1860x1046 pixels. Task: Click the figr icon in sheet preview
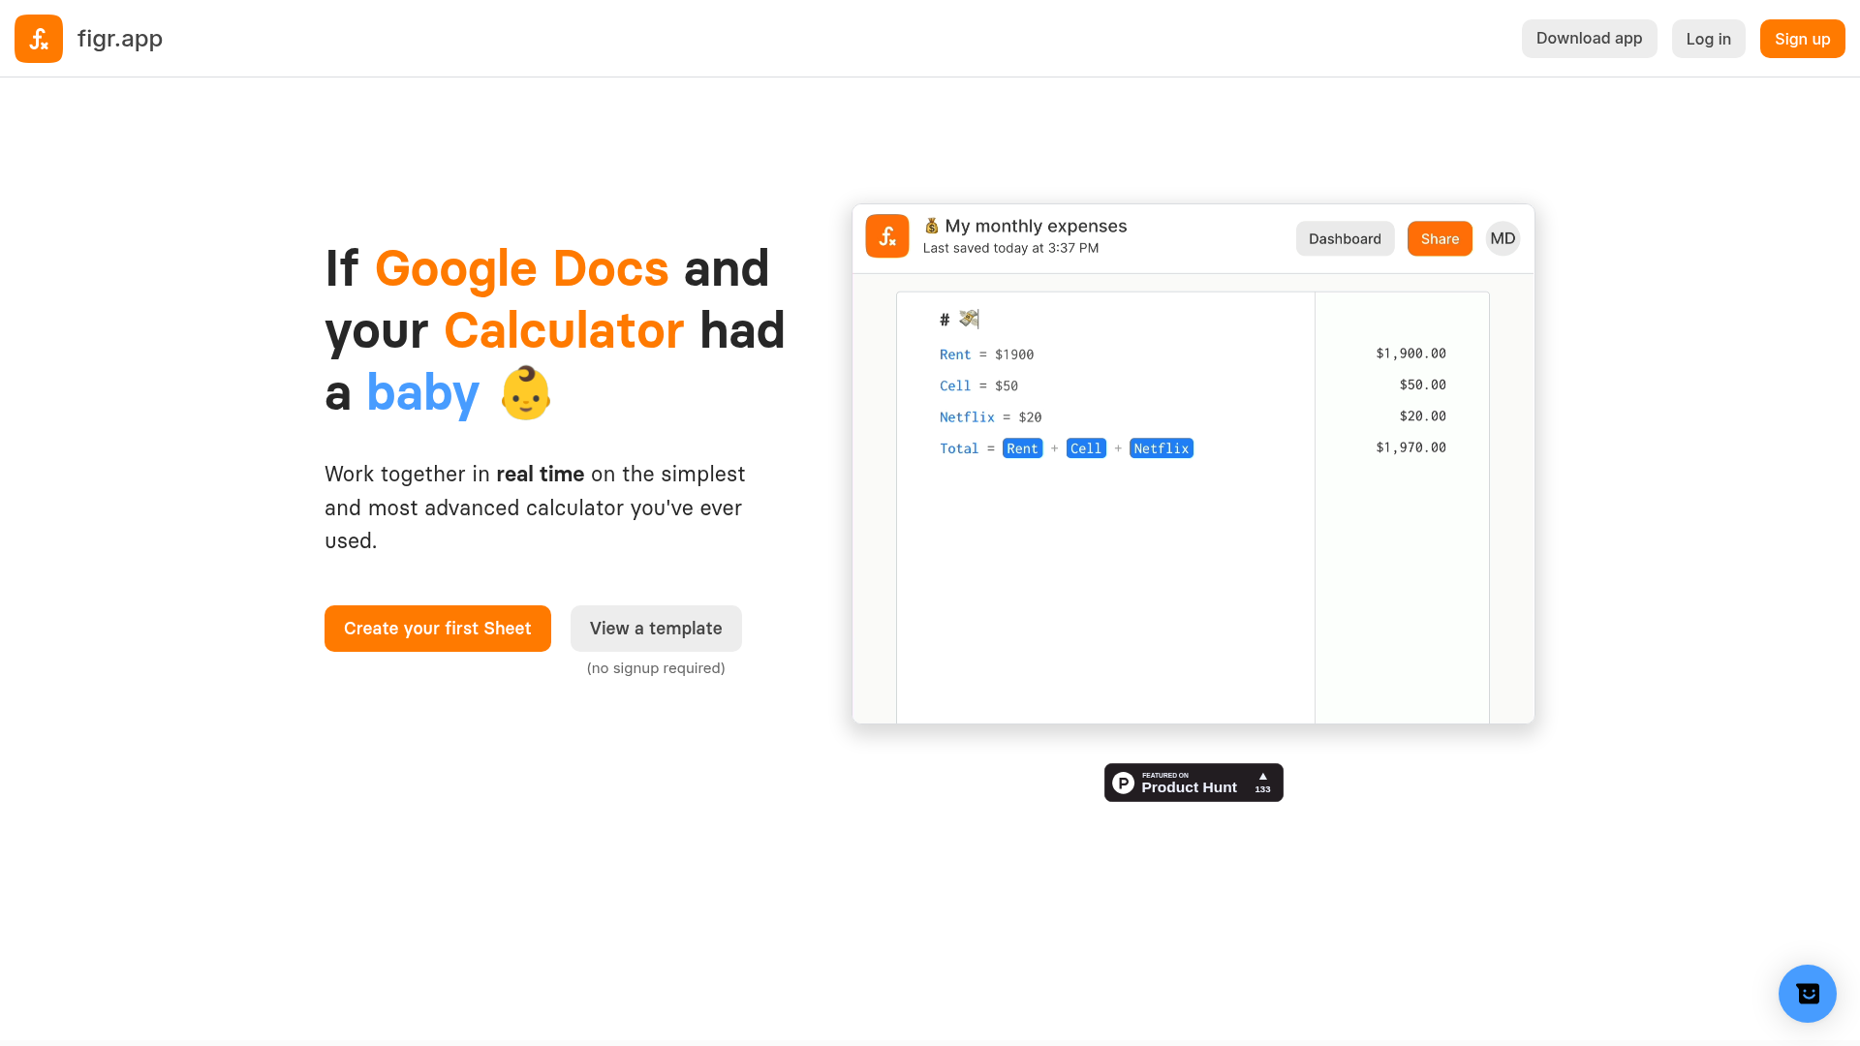click(886, 236)
